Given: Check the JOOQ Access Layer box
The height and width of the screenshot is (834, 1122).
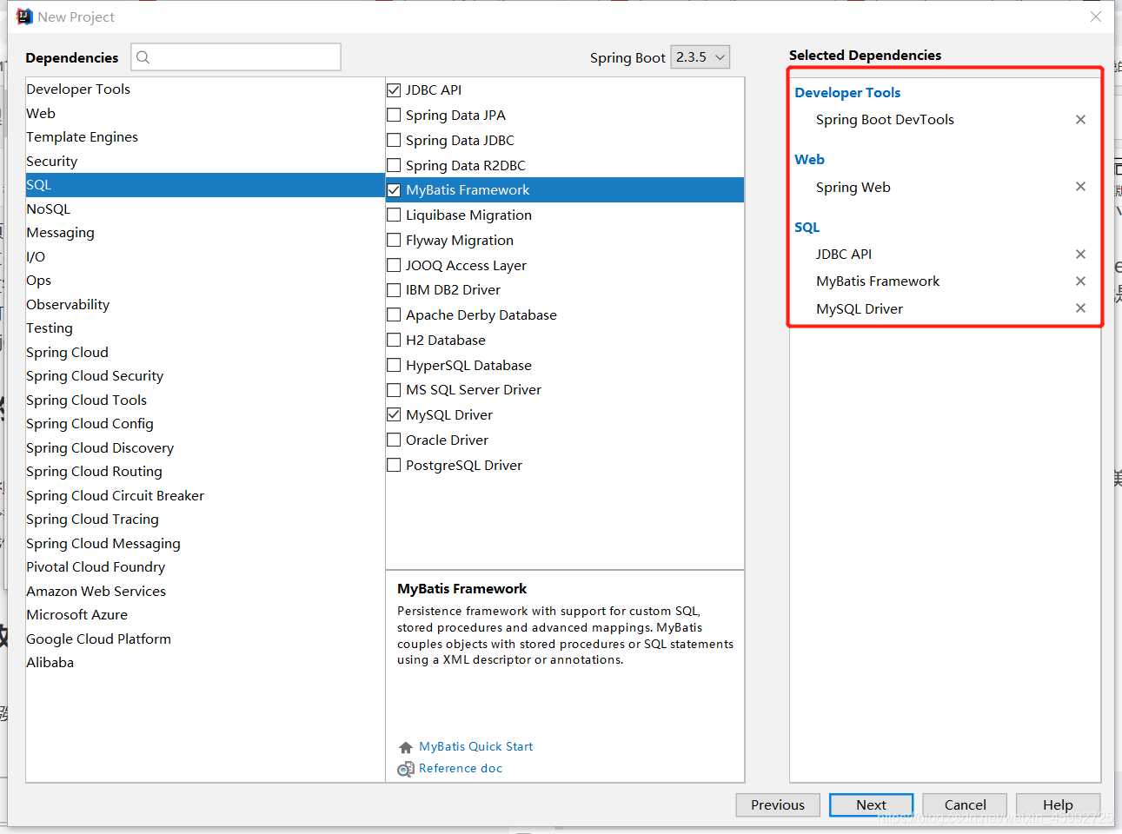Looking at the screenshot, I should (394, 265).
